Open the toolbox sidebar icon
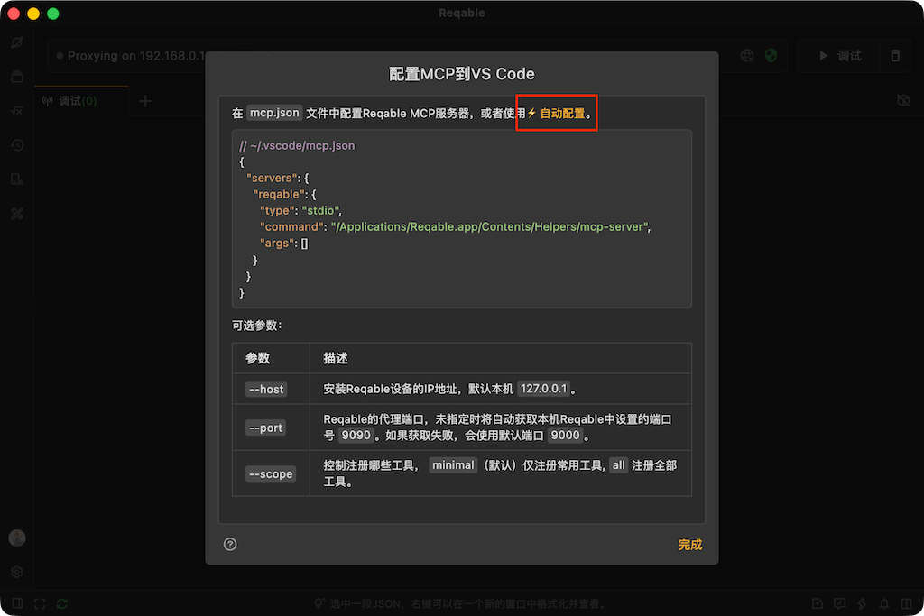Screen dimensions: 924x616 [17, 214]
